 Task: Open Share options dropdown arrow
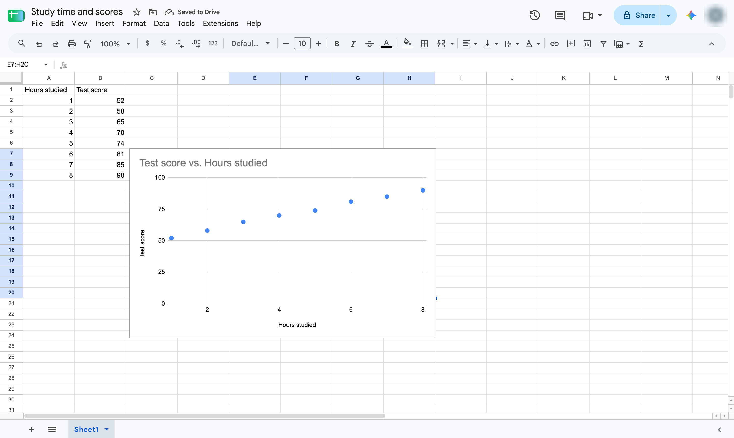[x=668, y=15]
